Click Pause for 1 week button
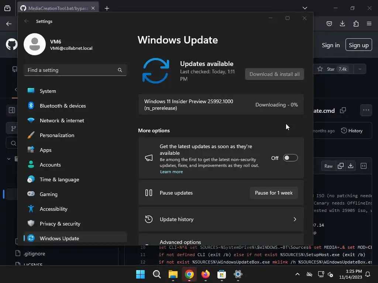 pos(274,193)
